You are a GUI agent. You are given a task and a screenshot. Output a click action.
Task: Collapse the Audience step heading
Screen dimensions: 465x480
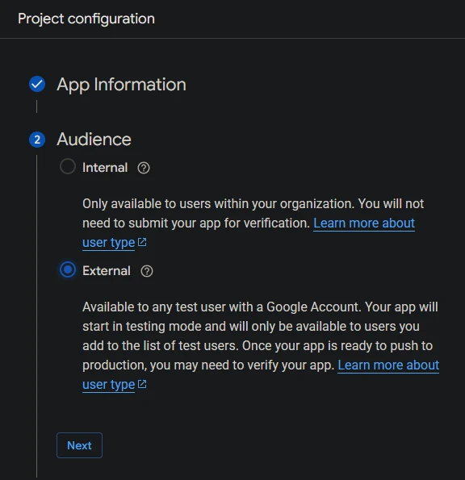[x=94, y=140]
